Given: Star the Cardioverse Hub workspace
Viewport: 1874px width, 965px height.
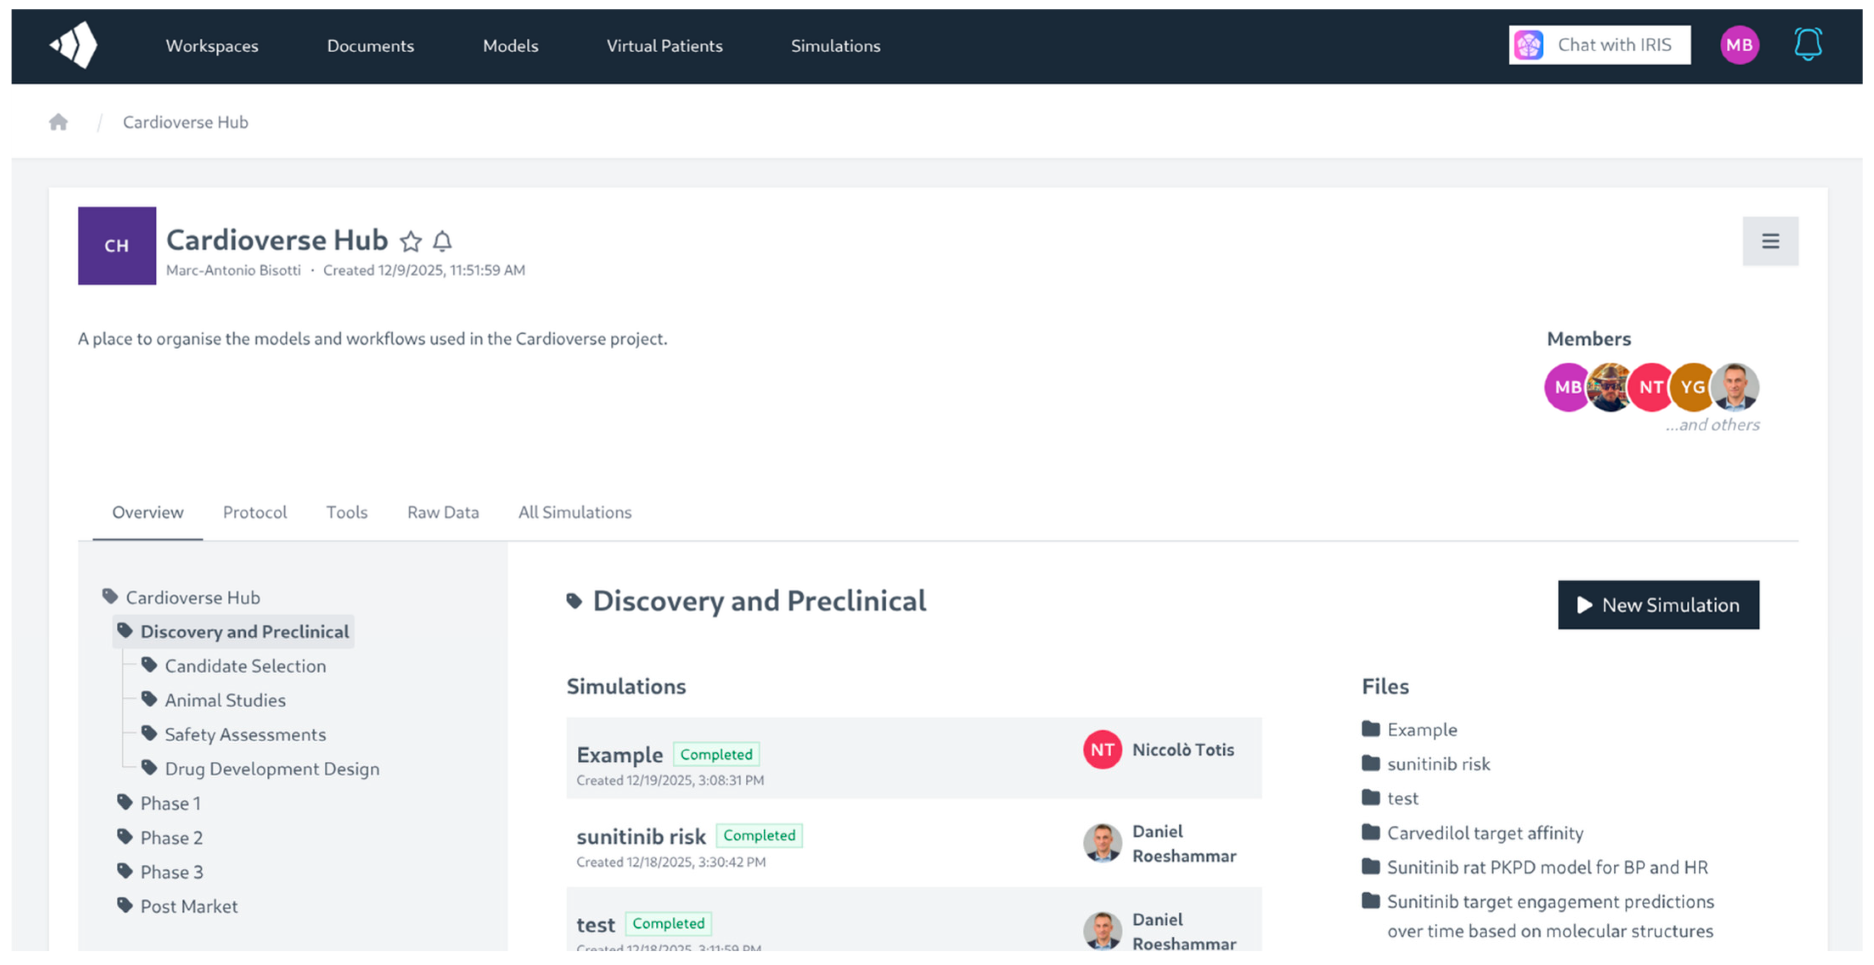Looking at the screenshot, I should [411, 241].
